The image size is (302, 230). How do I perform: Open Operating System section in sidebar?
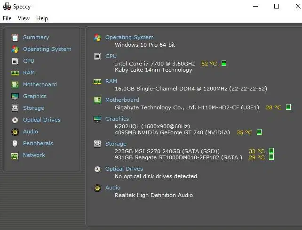[x=47, y=49]
